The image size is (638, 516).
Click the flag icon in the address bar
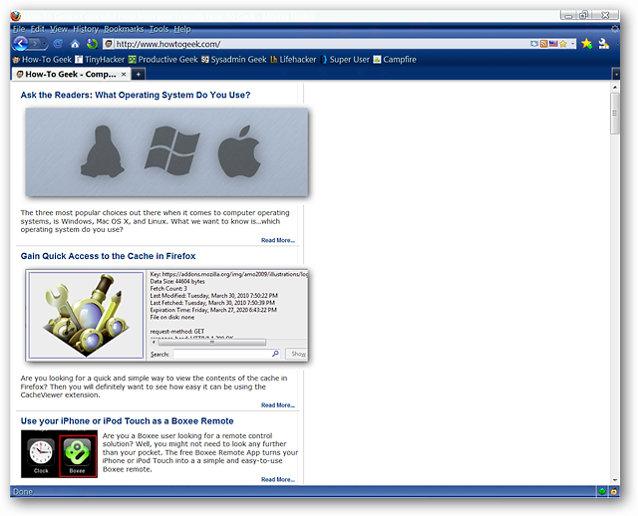point(553,44)
